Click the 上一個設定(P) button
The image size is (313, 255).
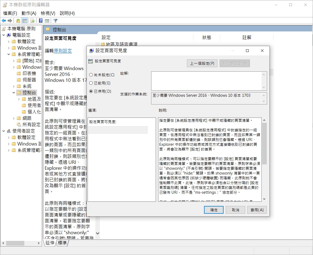click(202, 63)
